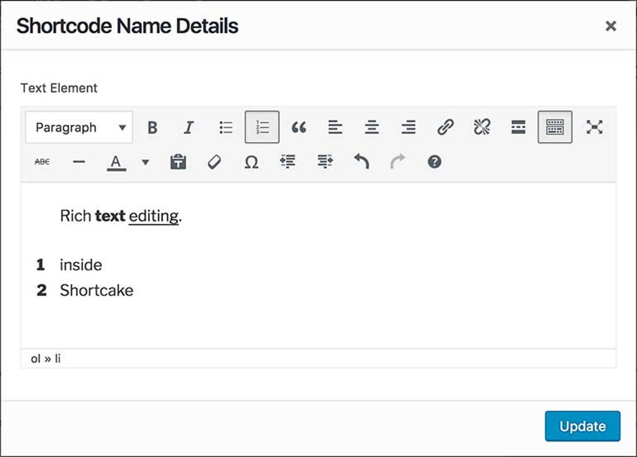This screenshot has height=457, width=637.
Task: Insert a Read More tag icon
Action: pyautogui.click(x=518, y=127)
